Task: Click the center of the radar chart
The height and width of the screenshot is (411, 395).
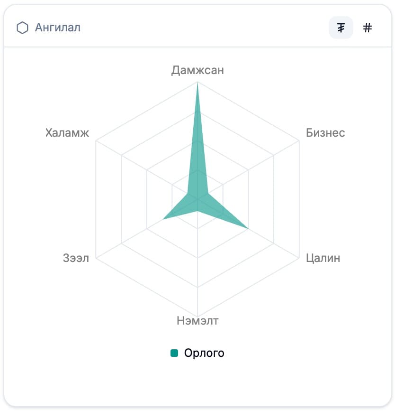Action: 197,199
